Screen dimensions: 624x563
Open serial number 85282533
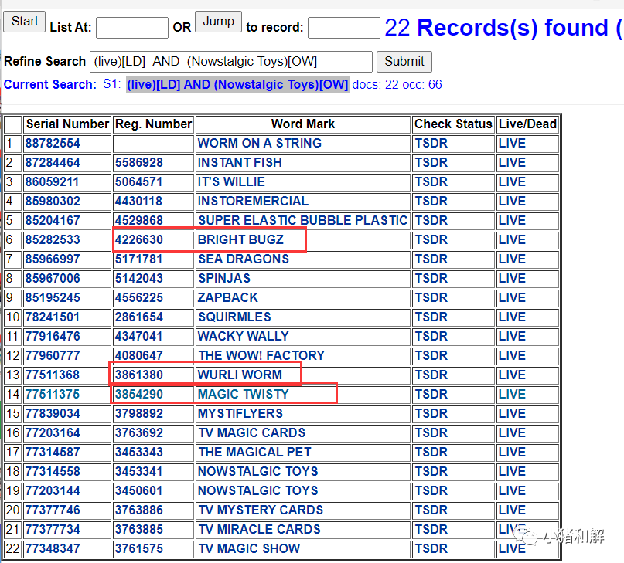tap(53, 239)
